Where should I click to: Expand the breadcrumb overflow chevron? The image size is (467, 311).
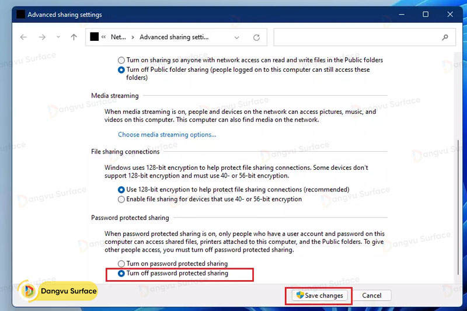coord(104,37)
